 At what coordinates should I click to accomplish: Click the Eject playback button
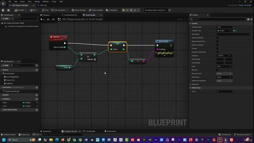[x=135, y=10]
